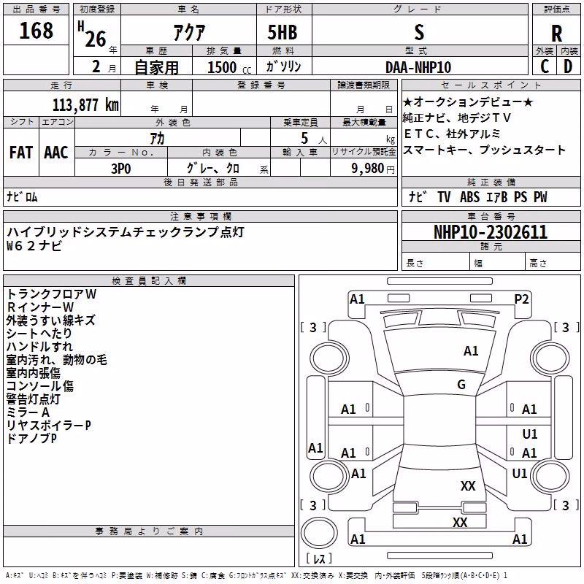Click the W62ナビ note

point(34,246)
